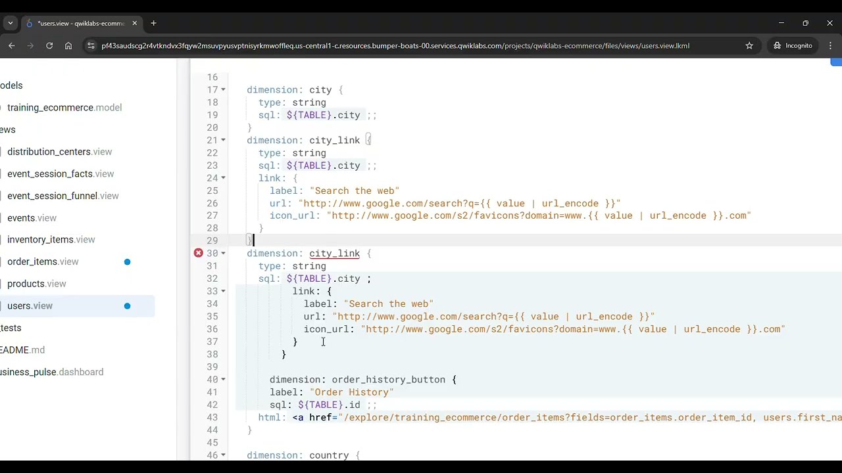
Task: Click the browser forward arrow
Action: coord(30,45)
